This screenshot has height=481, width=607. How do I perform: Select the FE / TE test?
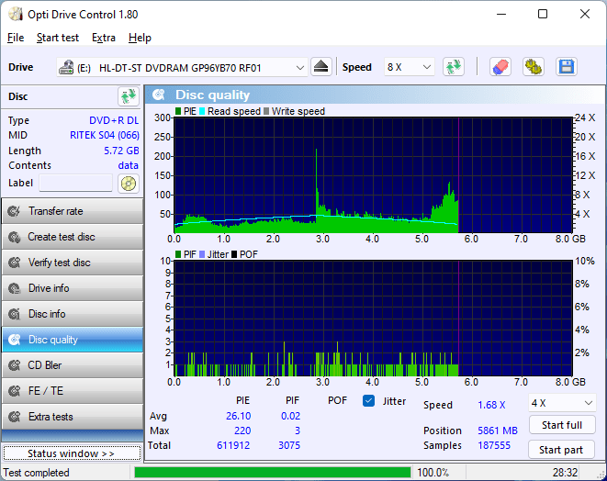[x=72, y=391]
